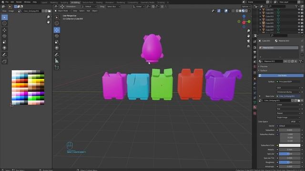Select the UV editor Rotate tool
The height and width of the screenshot is (171, 305).
[x=4, y=36]
